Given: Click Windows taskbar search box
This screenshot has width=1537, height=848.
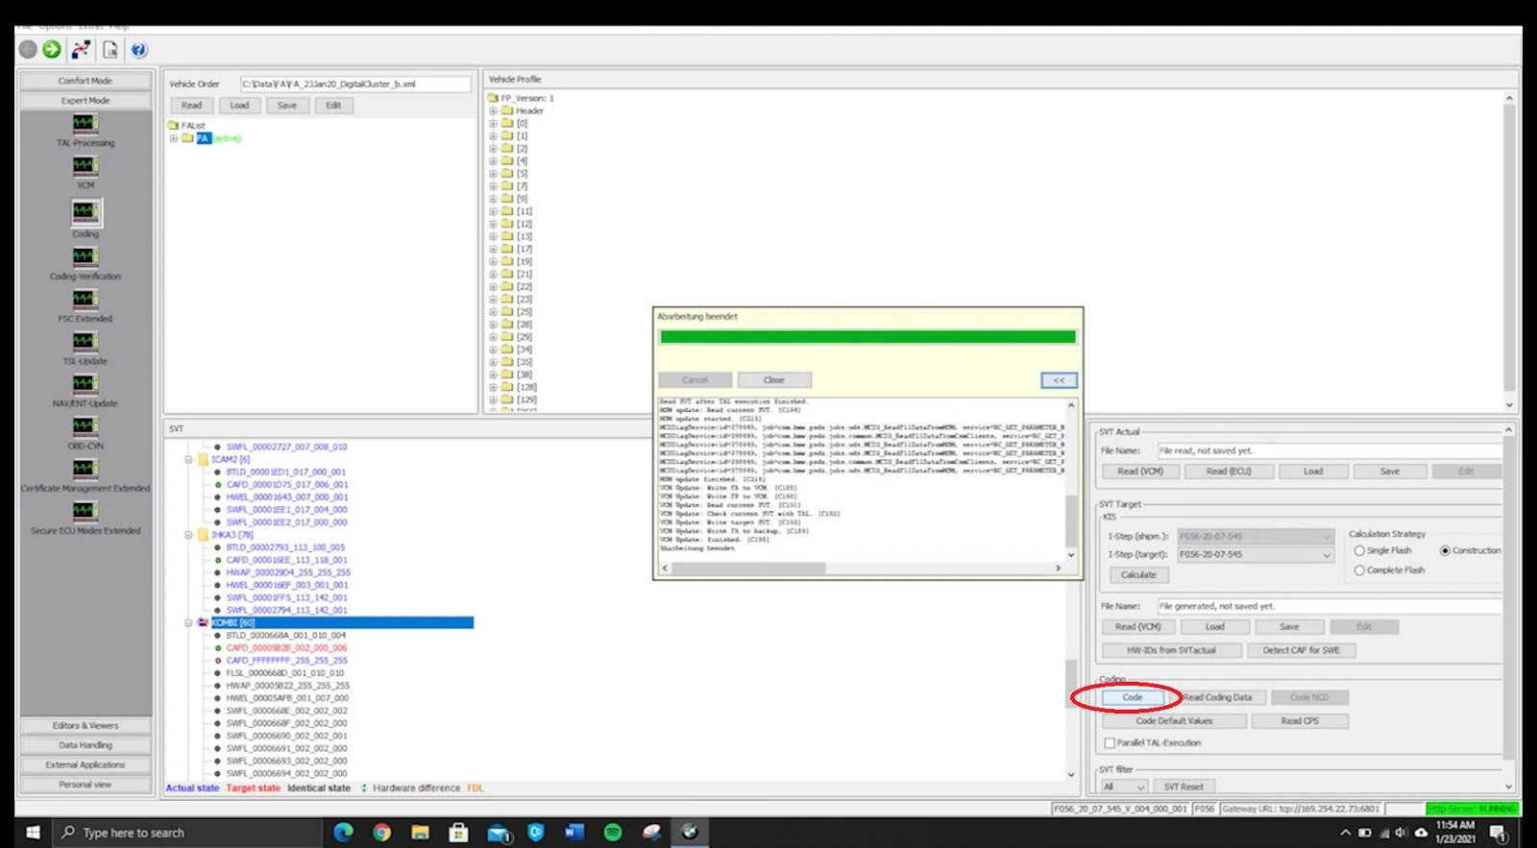Looking at the screenshot, I should tap(187, 833).
